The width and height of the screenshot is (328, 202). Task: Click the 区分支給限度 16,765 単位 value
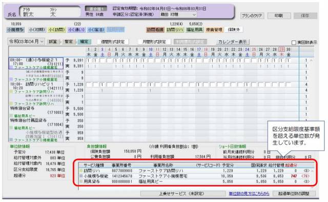[x=55, y=170]
